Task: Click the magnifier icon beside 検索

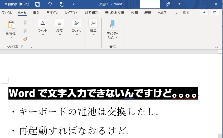Action: click(177, 13)
